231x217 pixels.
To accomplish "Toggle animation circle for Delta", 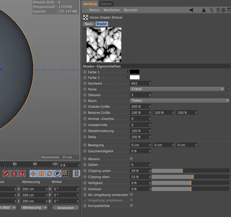I will pos(85,137).
